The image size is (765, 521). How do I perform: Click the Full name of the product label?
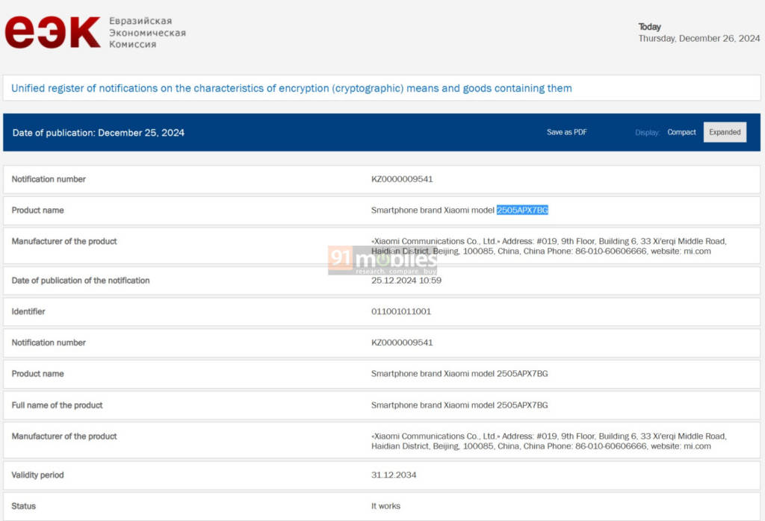[x=57, y=405]
